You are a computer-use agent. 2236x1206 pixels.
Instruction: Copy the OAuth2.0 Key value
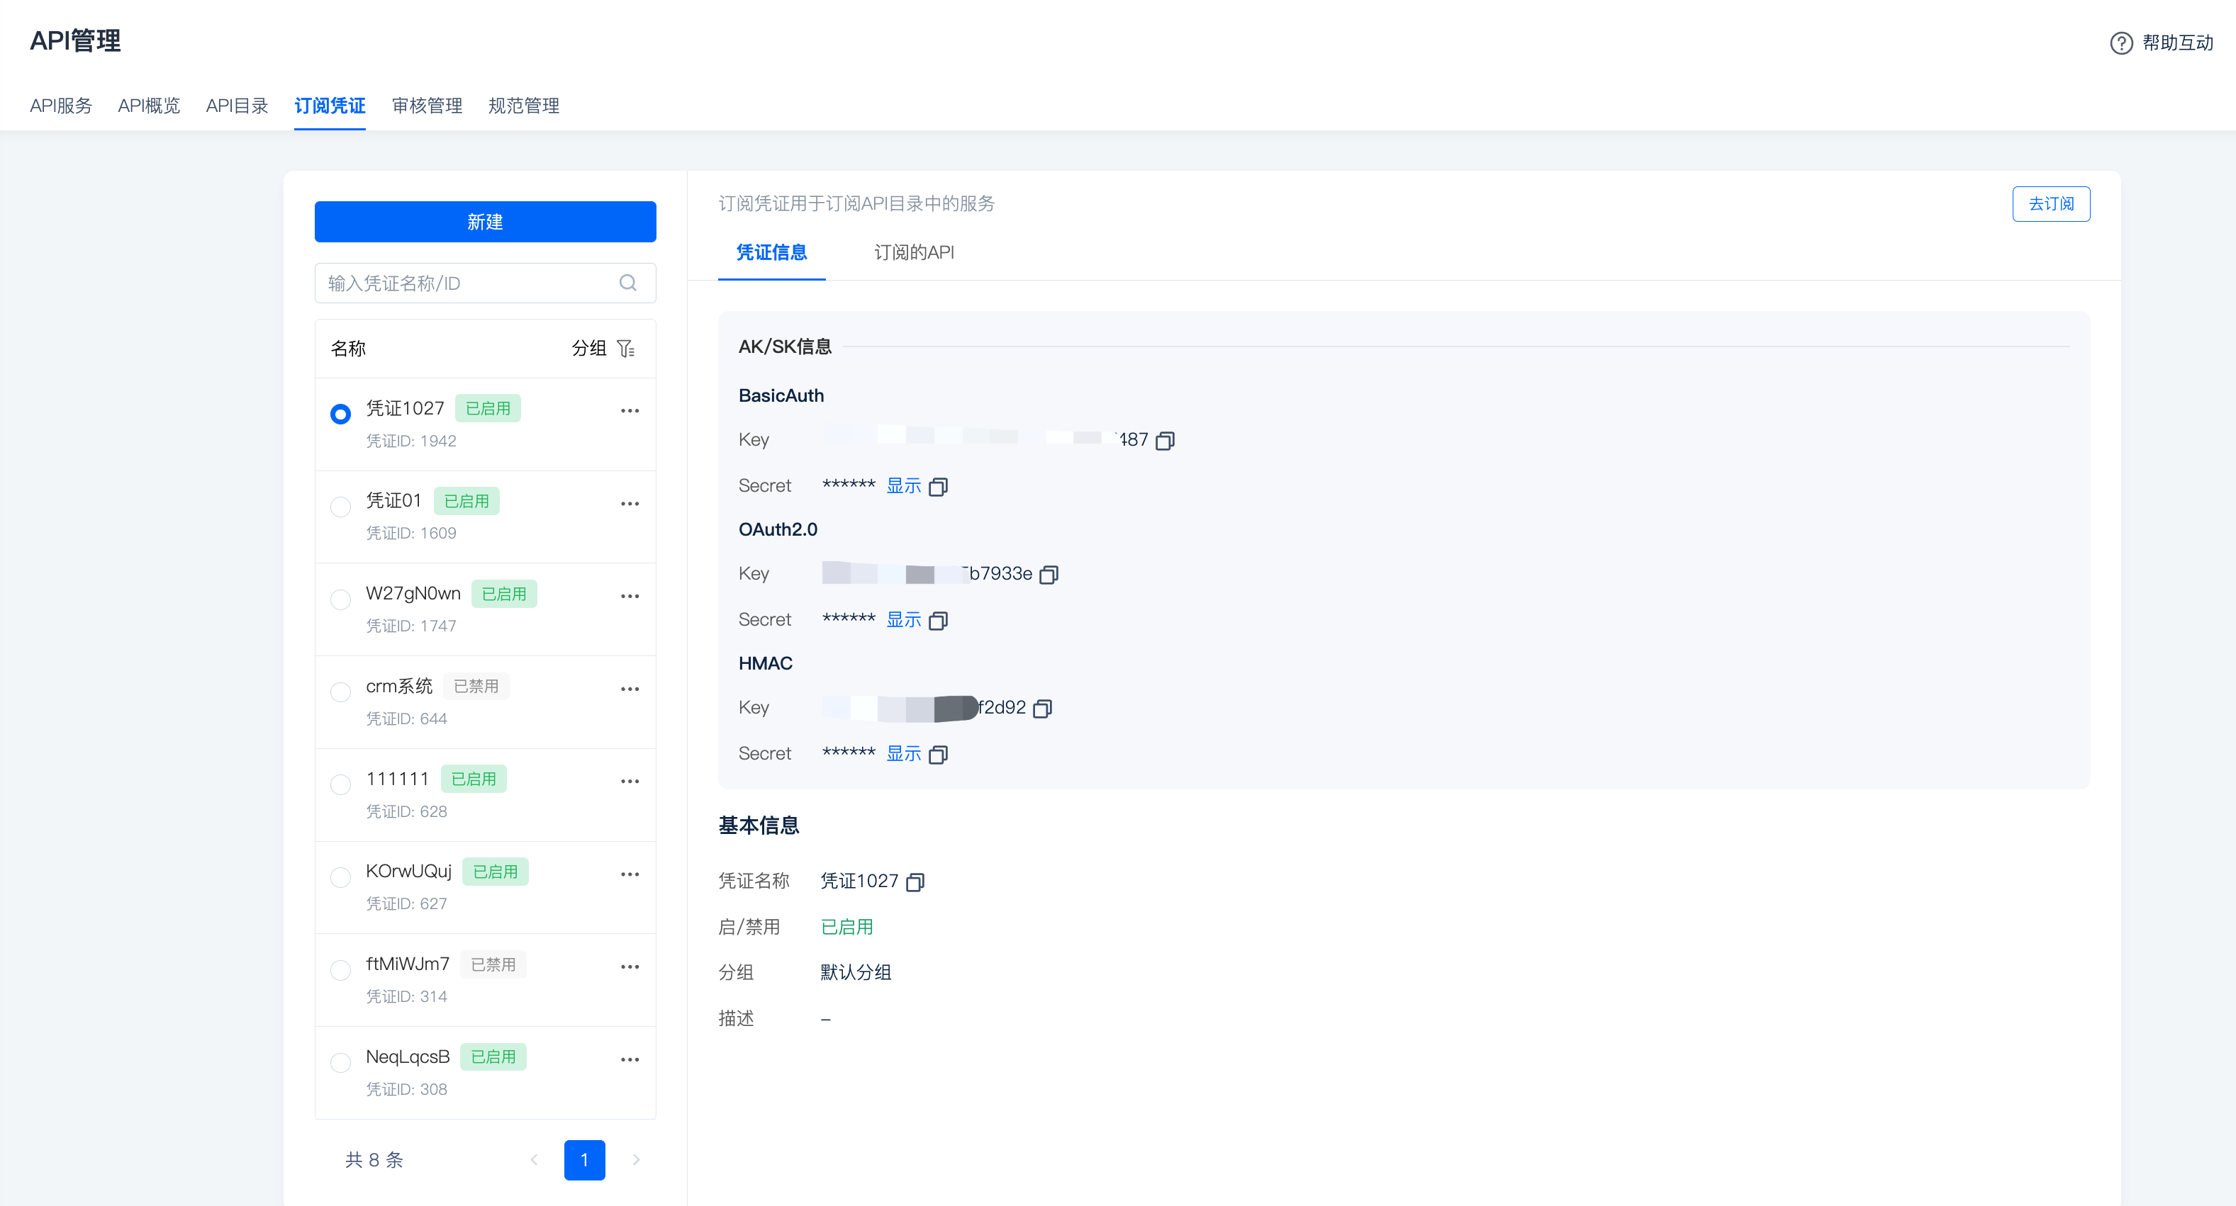coord(1049,575)
